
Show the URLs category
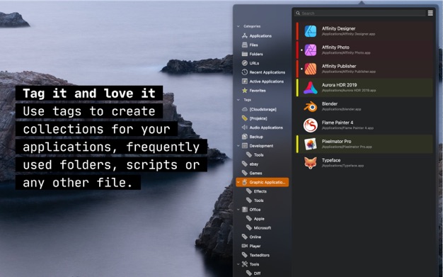click(x=251, y=63)
